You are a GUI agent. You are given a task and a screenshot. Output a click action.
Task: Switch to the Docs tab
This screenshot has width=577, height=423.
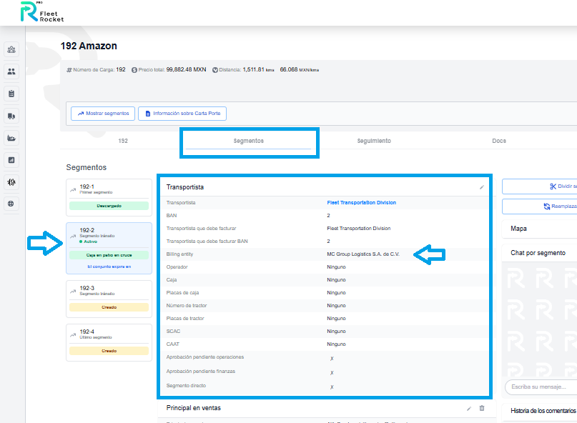coord(499,141)
